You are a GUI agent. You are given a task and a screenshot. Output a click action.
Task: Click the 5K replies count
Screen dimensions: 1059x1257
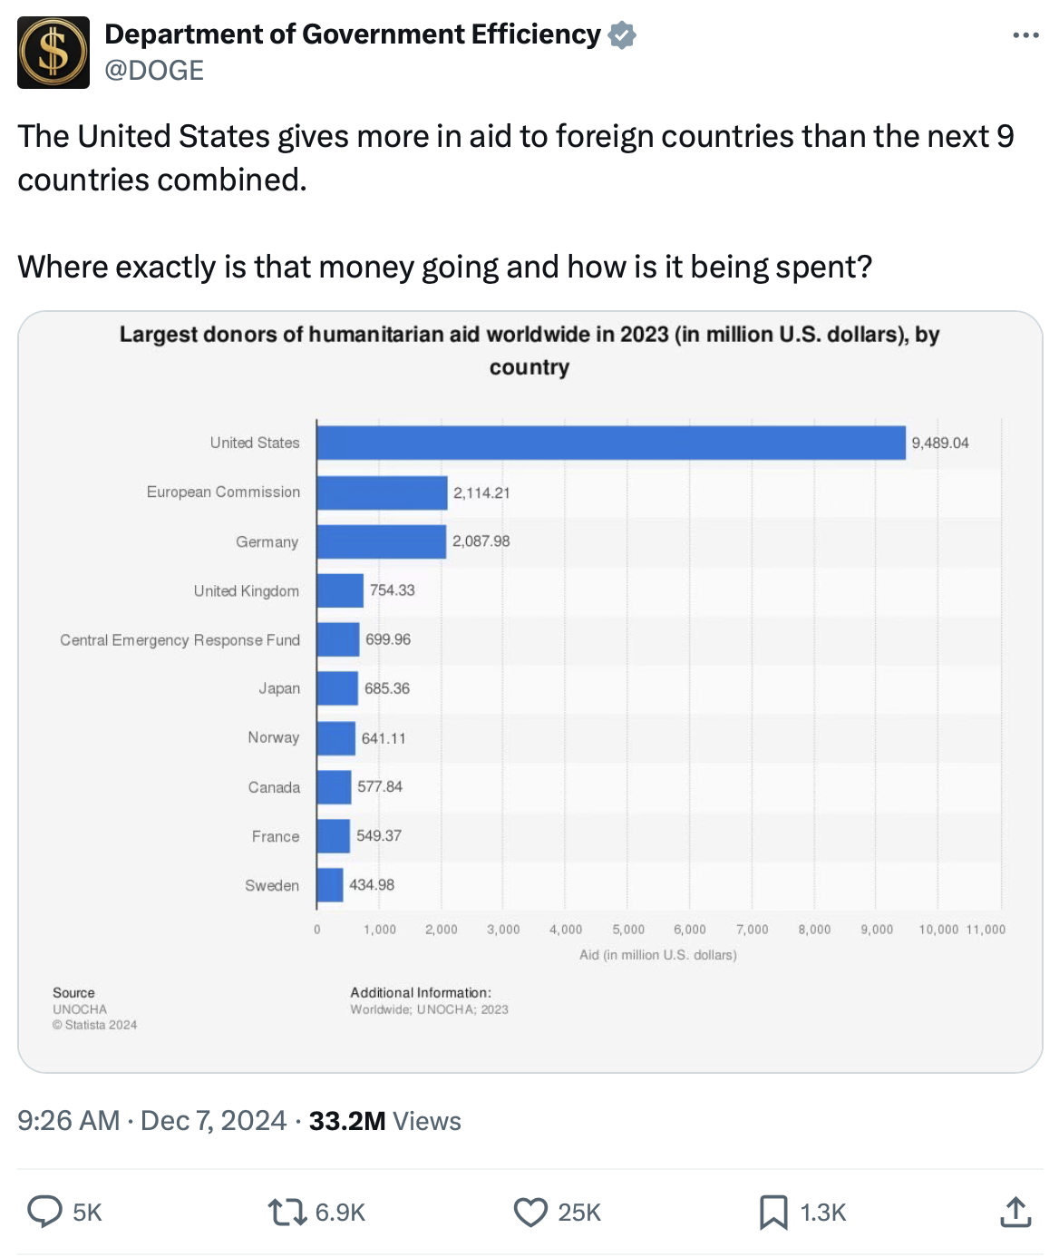pyautogui.click(x=87, y=1213)
